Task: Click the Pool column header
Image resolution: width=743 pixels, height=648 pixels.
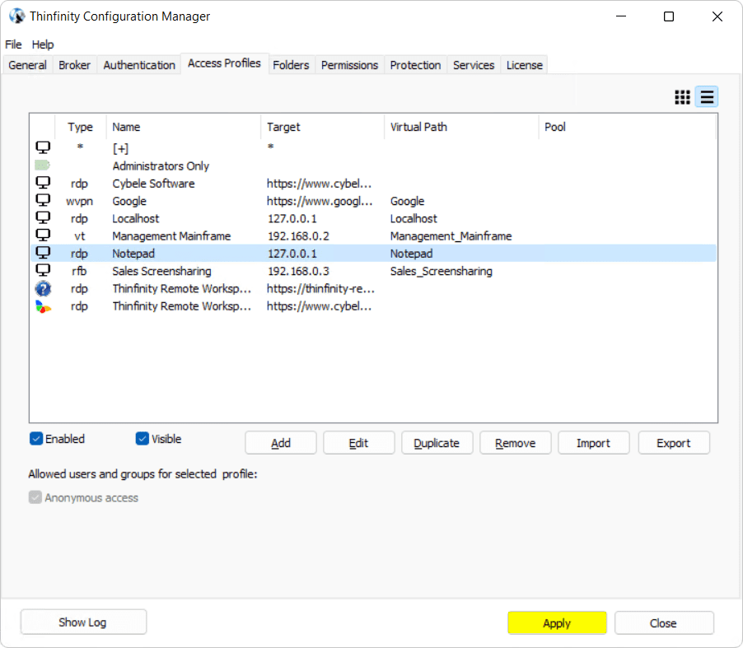Action: (x=627, y=127)
